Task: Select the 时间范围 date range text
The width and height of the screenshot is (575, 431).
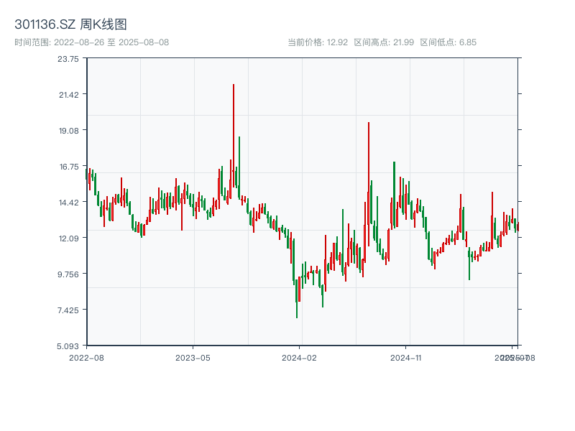Action: click(x=91, y=42)
